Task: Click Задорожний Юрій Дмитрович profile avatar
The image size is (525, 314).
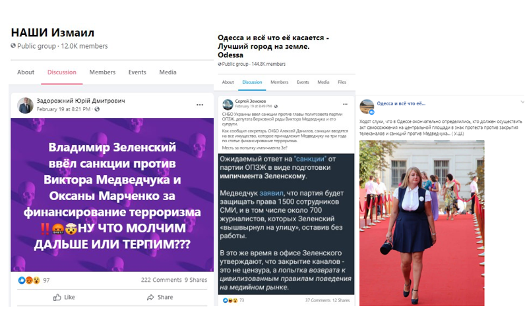Action: click(25, 105)
